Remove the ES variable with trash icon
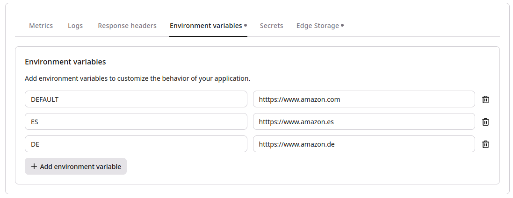This screenshot has height=198, width=513. point(485,122)
